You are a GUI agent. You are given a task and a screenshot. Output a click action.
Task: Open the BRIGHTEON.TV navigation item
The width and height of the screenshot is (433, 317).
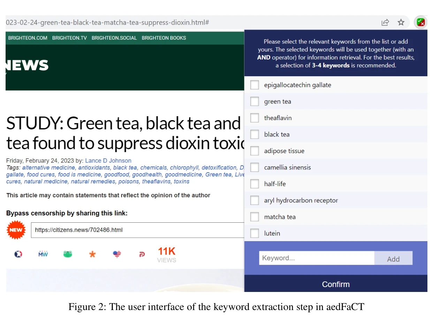[69, 38]
